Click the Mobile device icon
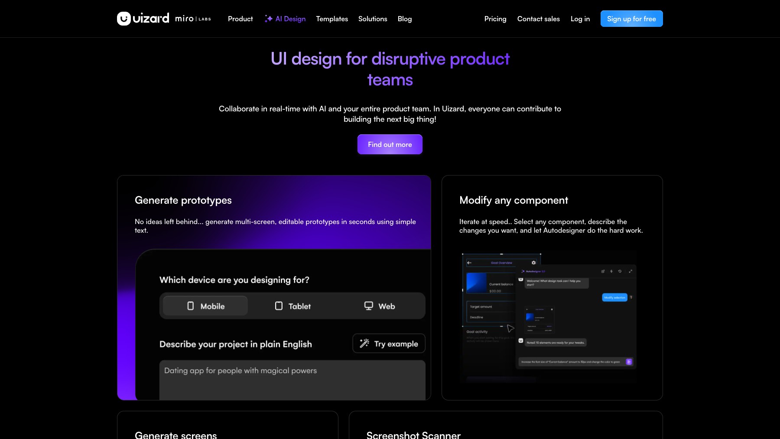Viewport: 780px width, 439px height. 190,306
